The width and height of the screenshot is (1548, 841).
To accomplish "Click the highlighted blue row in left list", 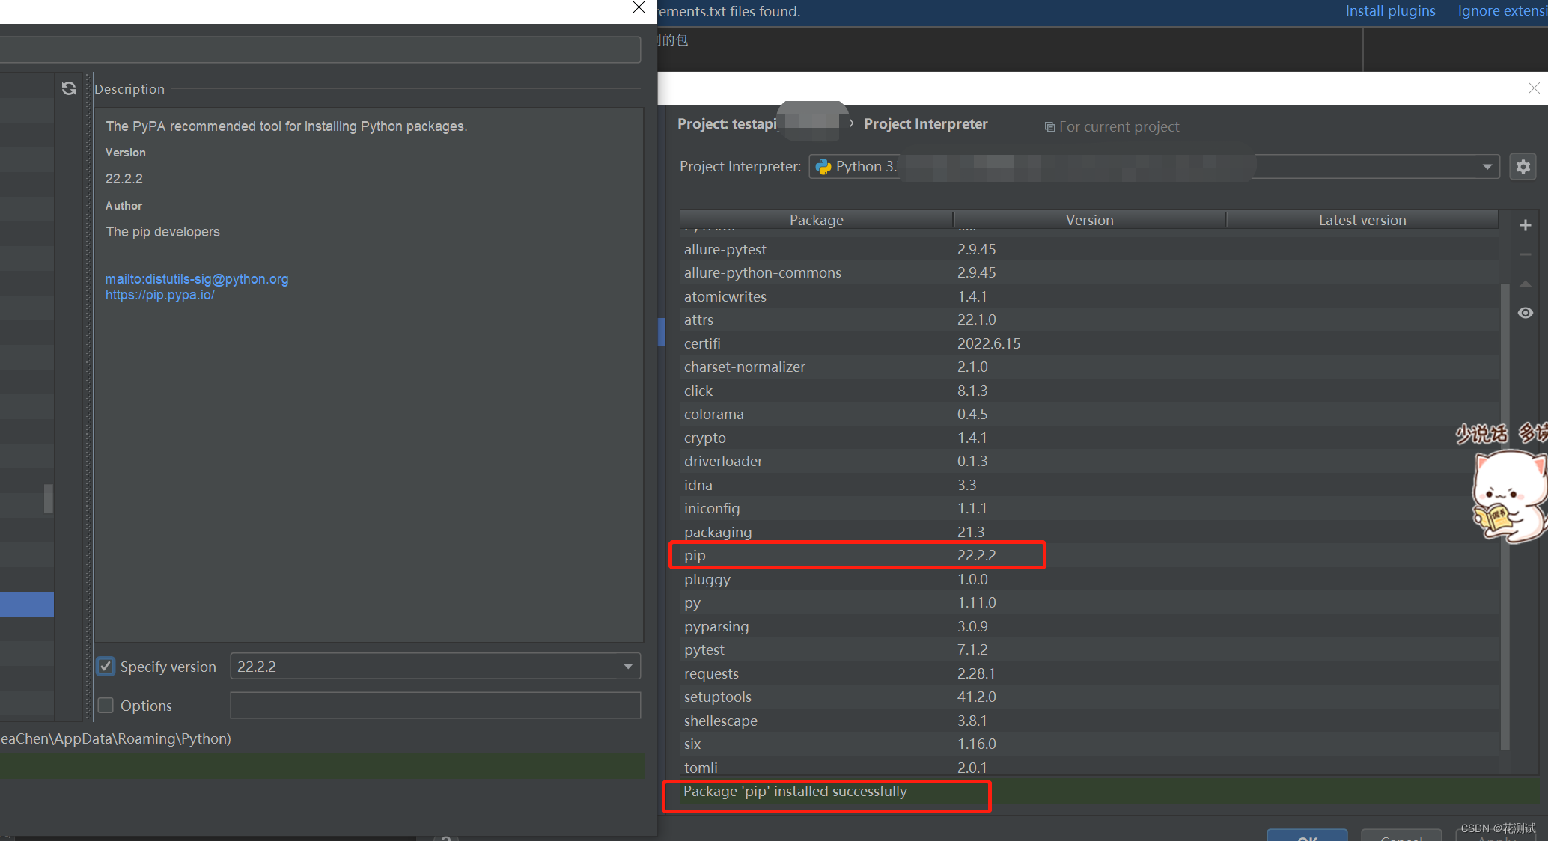I will tap(27, 604).
